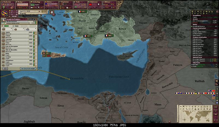Image resolution: width=219 pixels, height=127 pixels.
Task: Select 1ère armée bourguignonne in outliner
Action: coord(205,21)
